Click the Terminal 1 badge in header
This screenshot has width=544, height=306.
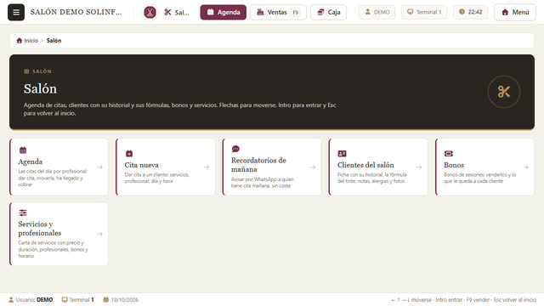424,12
